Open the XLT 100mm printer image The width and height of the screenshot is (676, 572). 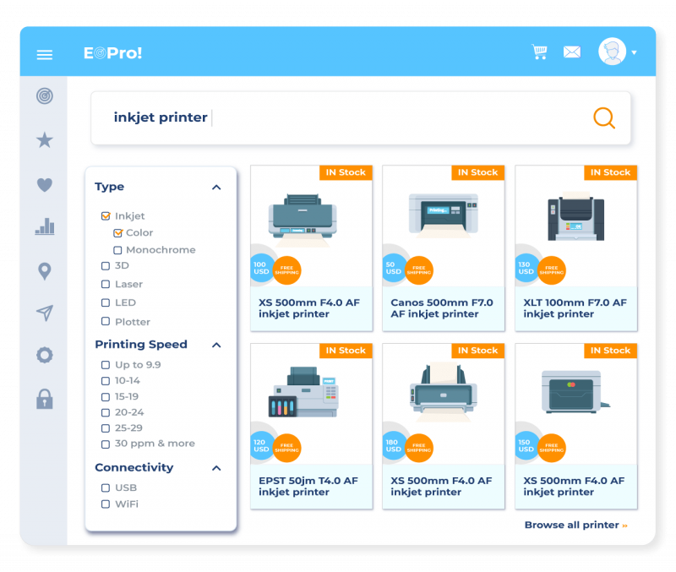pos(576,217)
